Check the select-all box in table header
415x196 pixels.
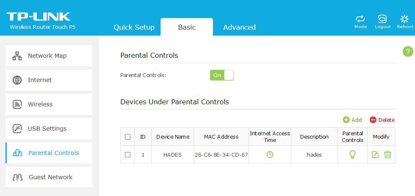127,137
